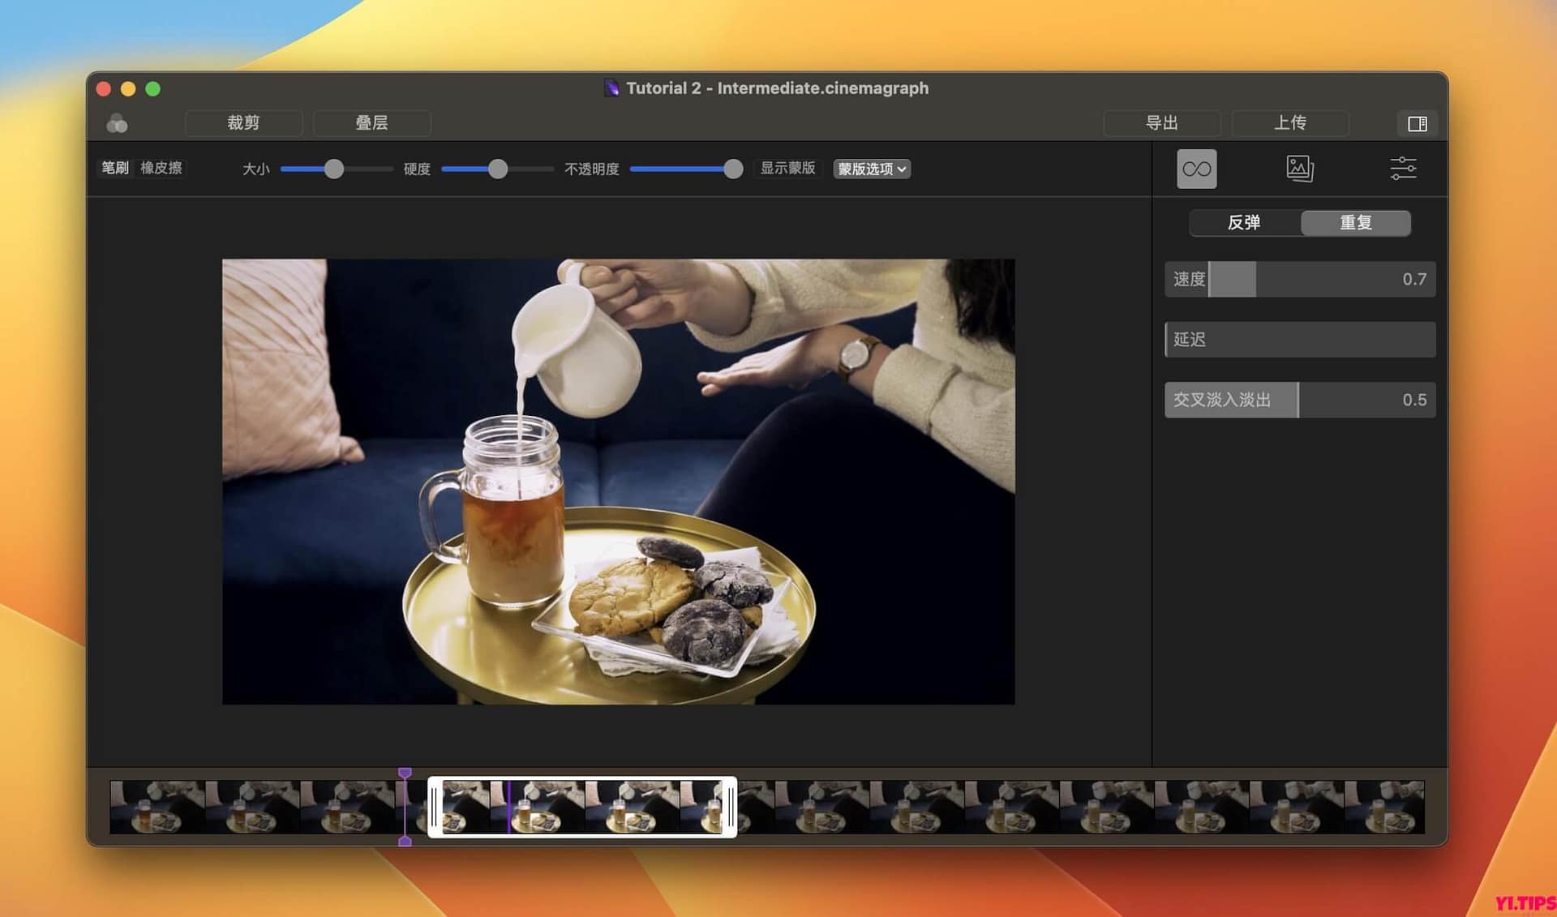Image resolution: width=1557 pixels, height=917 pixels.
Task: Open the adjustments sliders panel icon
Action: click(1403, 169)
